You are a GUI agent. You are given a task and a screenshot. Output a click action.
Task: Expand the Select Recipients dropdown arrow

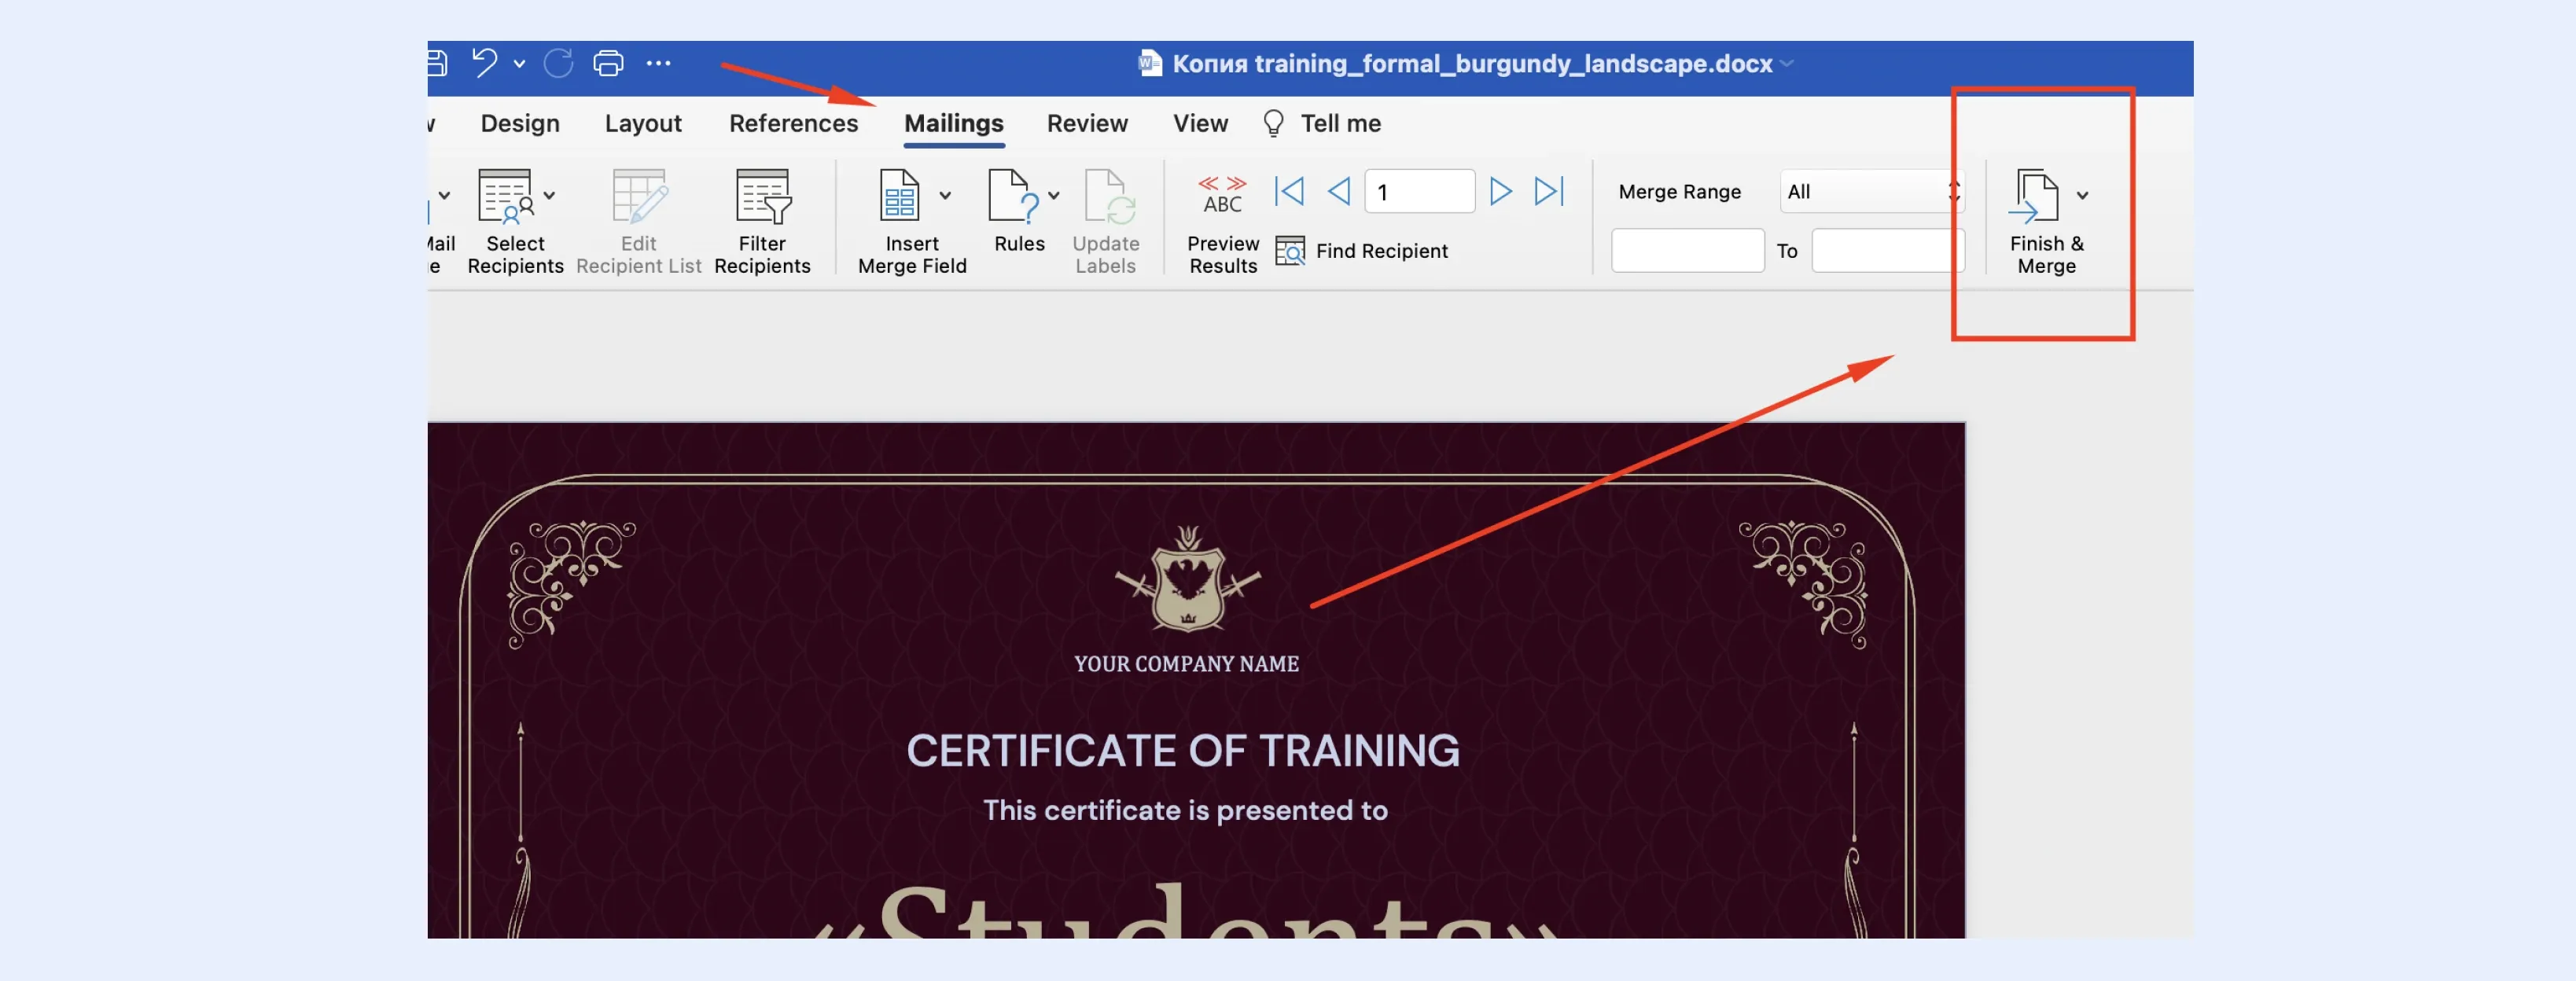pyautogui.click(x=549, y=196)
